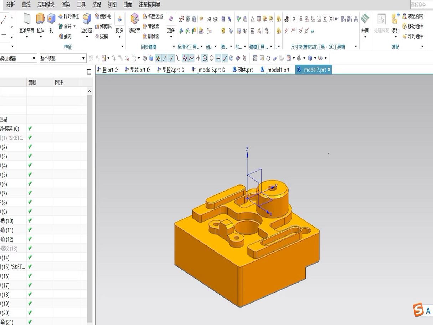Select the point plus tool in ribbon
The width and height of the screenshot is (433, 325).
[4, 35]
